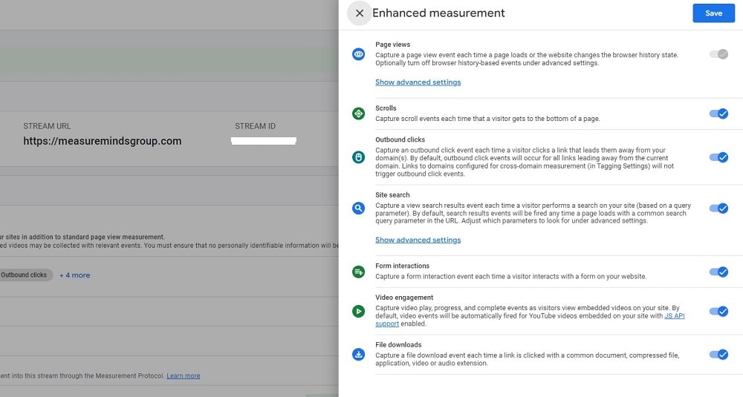743x397 pixels.
Task: Disable the File downloads toggle
Action: pyautogui.click(x=718, y=354)
